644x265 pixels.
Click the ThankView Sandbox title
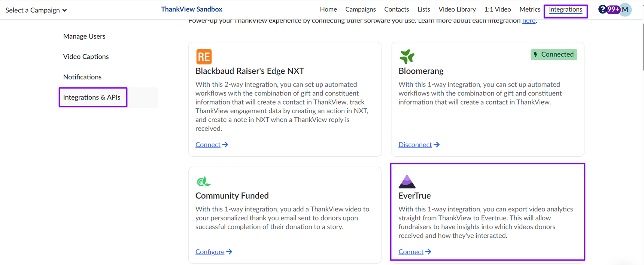pos(192,9)
